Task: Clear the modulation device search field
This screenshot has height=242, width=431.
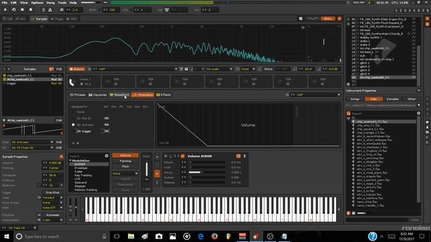Action: pyautogui.click(x=106, y=156)
